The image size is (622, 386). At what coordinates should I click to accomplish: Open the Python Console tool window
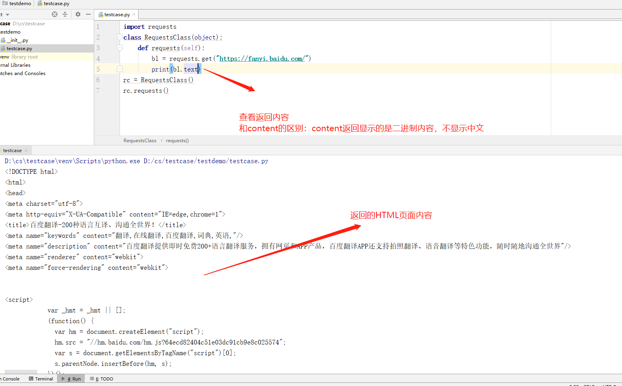[x=10, y=379]
